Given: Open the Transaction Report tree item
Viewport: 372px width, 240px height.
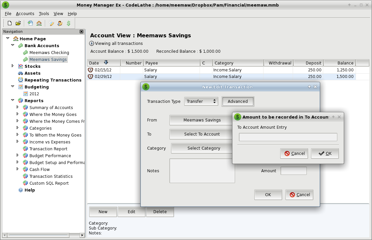Looking at the screenshot, I should [49, 149].
